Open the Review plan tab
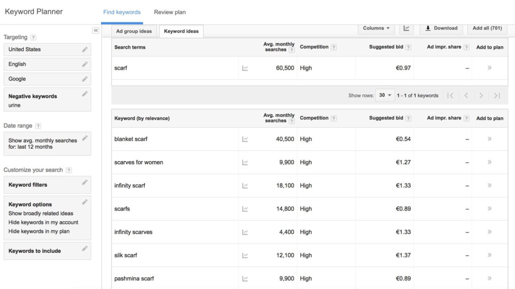 pyautogui.click(x=169, y=12)
